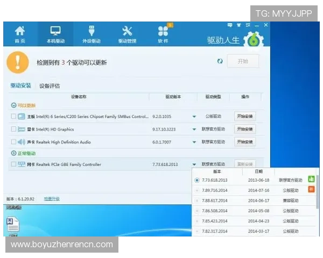Click the 检查升级 link
Image resolution: width=323 pixels, height=258 pixels.
click(x=52, y=199)
